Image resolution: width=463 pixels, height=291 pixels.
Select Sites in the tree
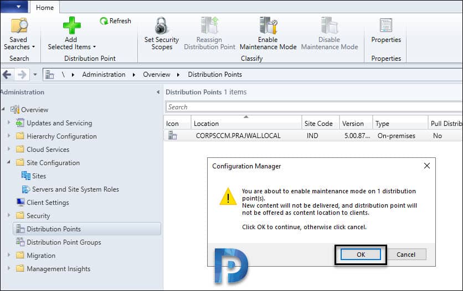(x=39, y=176)
